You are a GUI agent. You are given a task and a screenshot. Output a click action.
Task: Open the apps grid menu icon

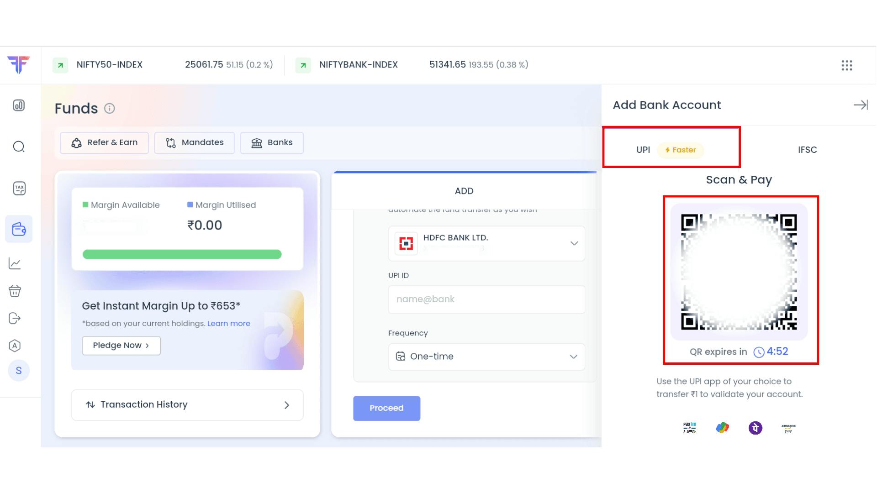tap(847, 65)
